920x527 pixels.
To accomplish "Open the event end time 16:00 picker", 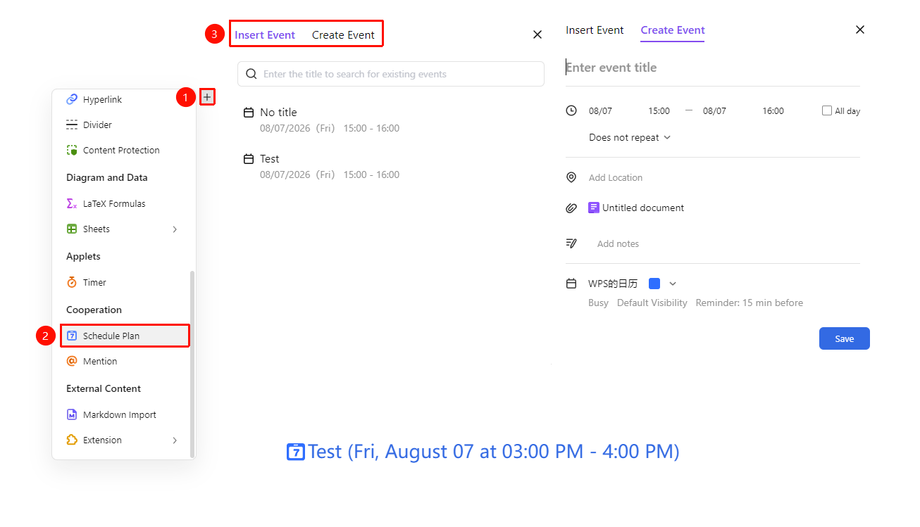I will click(773, 110).
